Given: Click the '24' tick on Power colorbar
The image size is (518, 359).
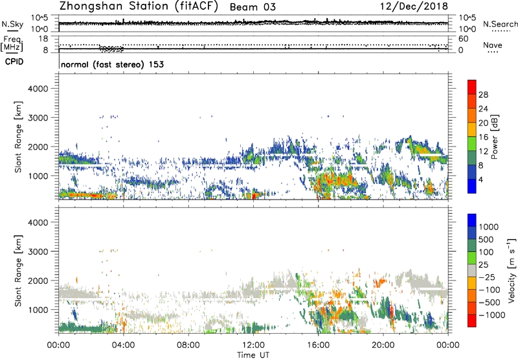Looking at the screenshot, I should (483, 109).
